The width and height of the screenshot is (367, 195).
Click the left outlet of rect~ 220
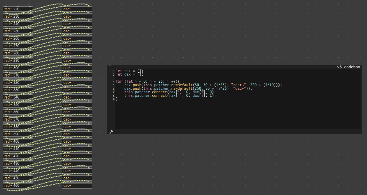tap(5, 13)
